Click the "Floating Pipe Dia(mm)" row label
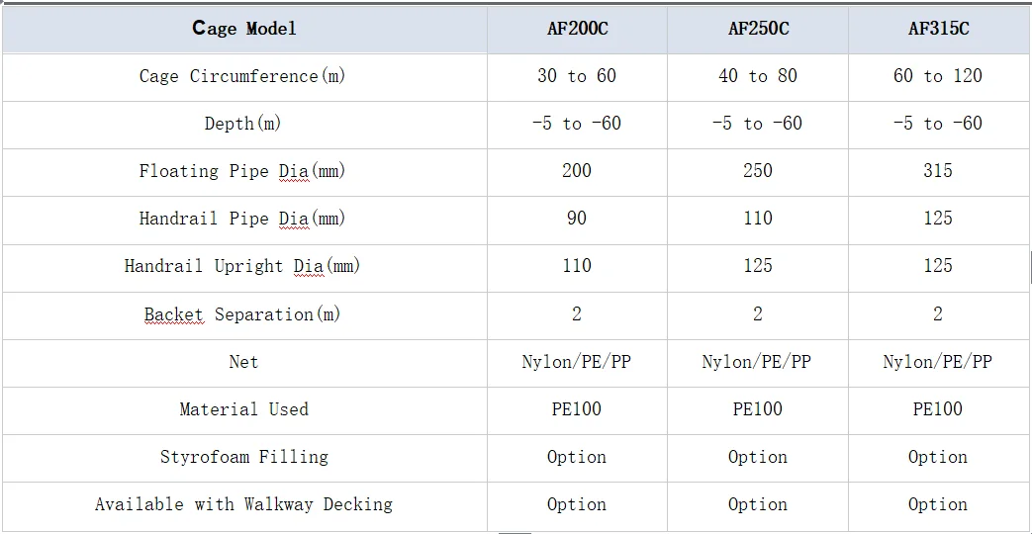 [242, 171]
